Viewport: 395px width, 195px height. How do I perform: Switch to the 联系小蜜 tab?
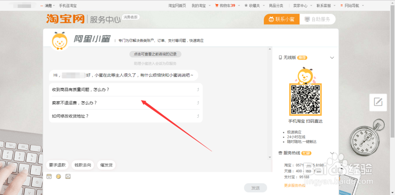click(x=282, y=19)
